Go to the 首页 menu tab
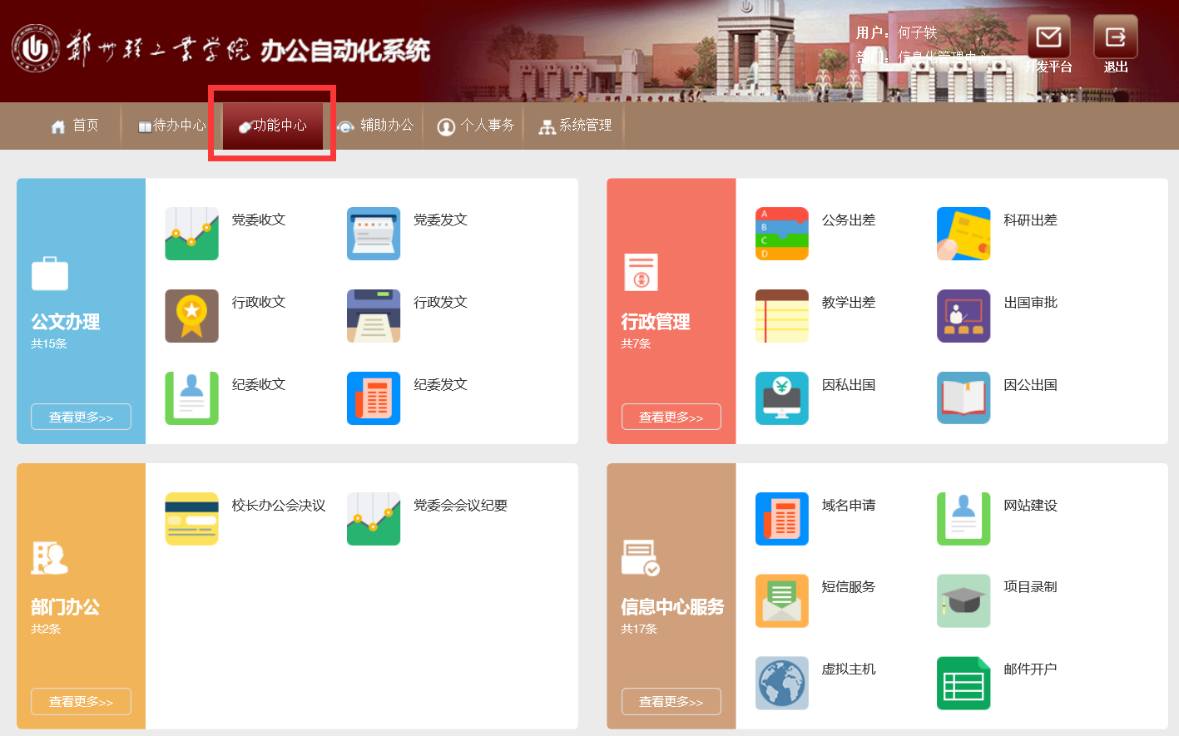 (x=75, y=126)
